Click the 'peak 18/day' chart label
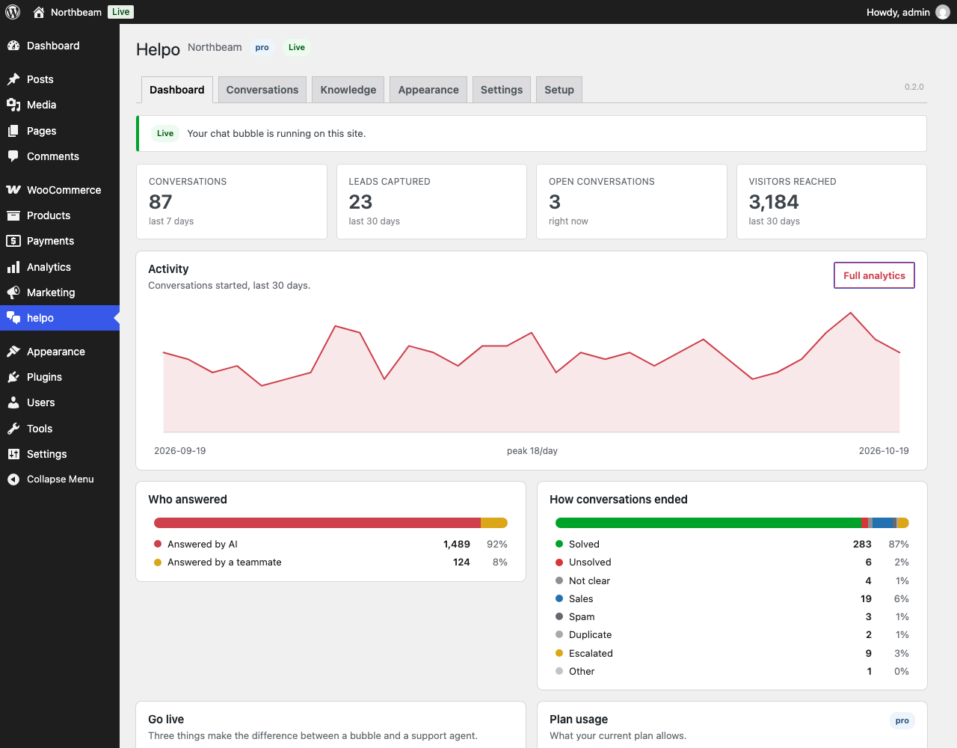Image resolution: width=957 pixels, height=748 pixels. (532, 451)
